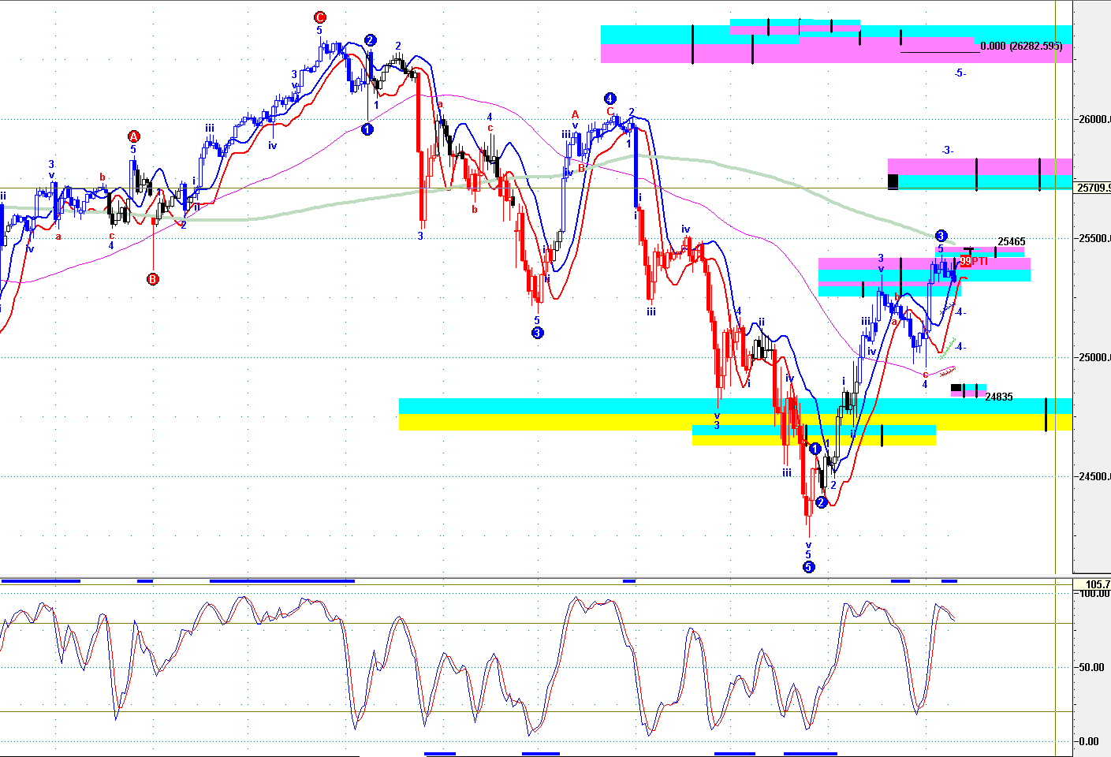Click the magenta band at chart top
The height and width of the screenshot is (757, 1111).
[x=836, y=53]
